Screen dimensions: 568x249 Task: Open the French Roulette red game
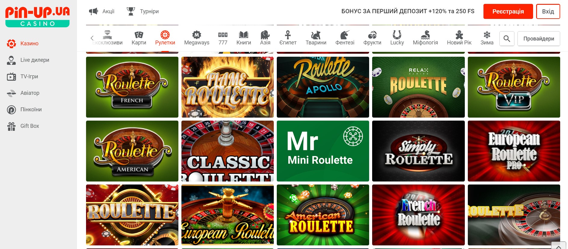coord(418,215)
